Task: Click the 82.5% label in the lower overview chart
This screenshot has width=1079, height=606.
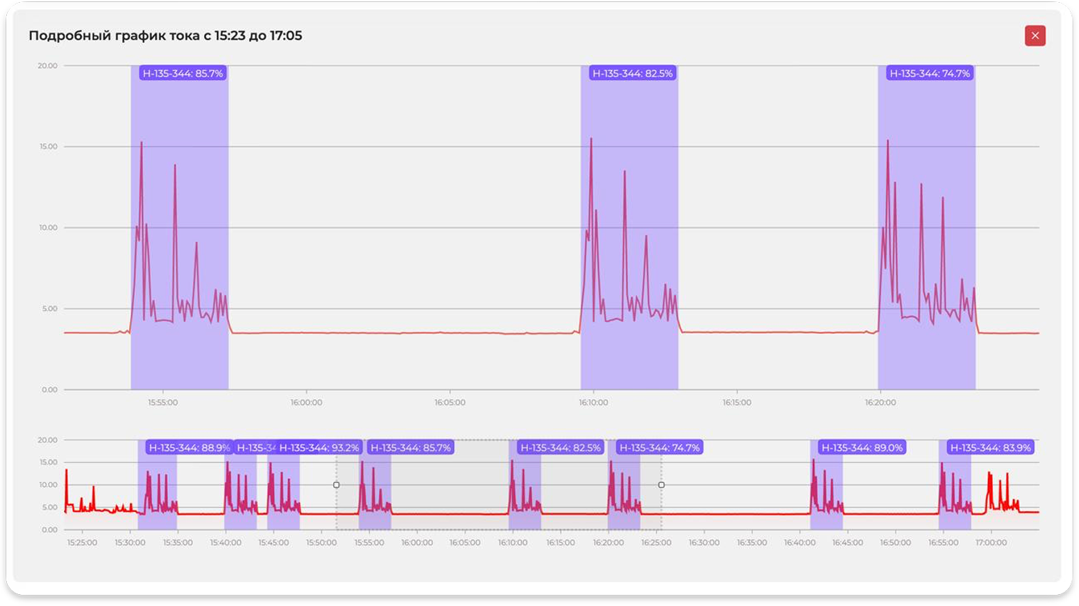Action: click(560, 448)
